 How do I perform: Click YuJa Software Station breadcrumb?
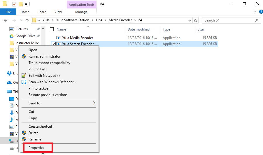(73, 20)
